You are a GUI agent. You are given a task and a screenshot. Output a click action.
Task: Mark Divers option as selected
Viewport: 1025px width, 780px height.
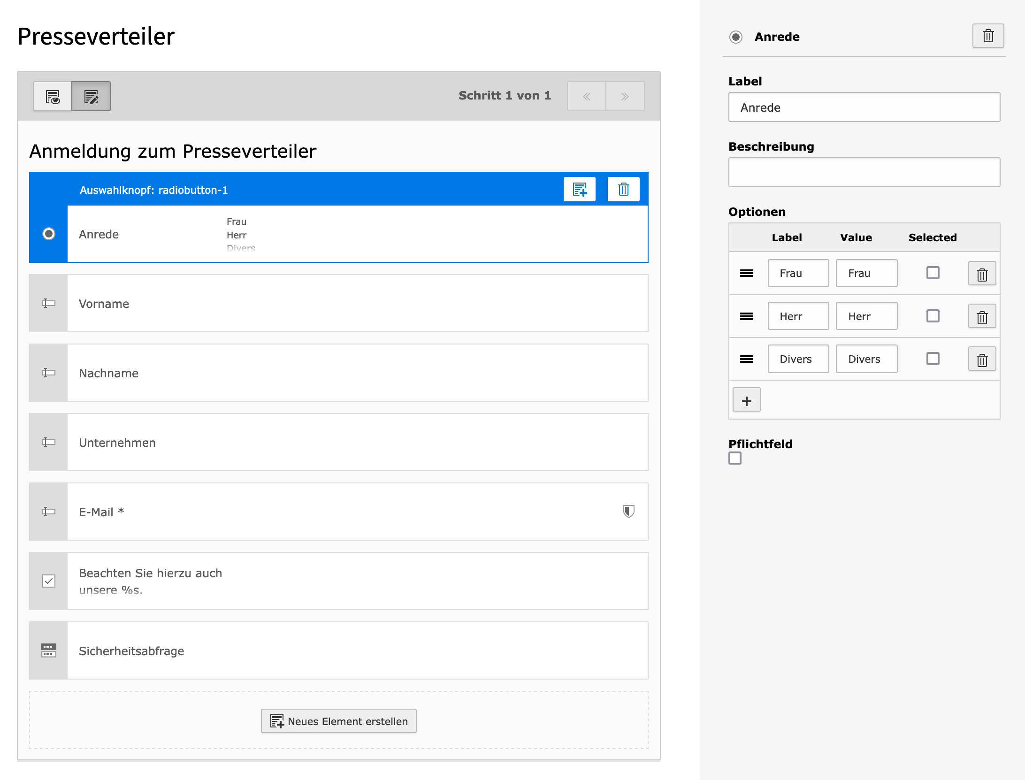click(x=933, y=359)
